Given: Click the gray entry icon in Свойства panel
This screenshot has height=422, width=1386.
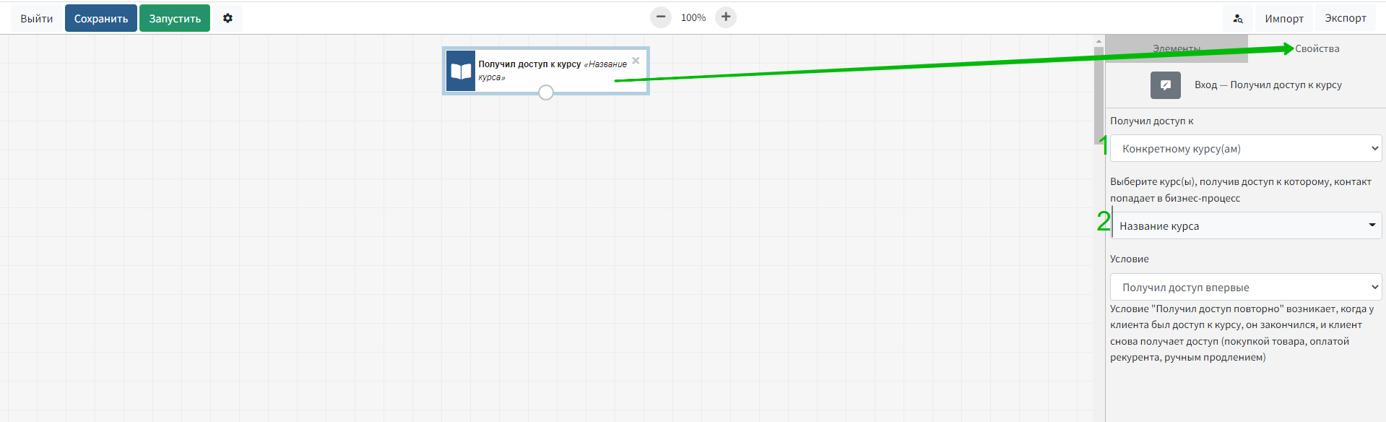Looking at the screenshot, I should click(x=1165, y=85).
